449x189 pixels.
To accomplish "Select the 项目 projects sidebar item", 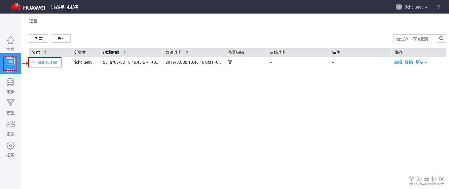I will [x=11, y=64].
